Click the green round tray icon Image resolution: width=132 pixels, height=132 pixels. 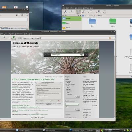coord(128,130)
